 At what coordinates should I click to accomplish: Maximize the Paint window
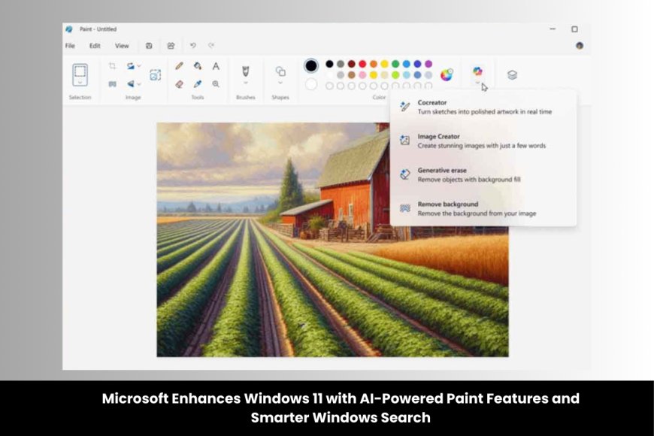tap(574, 29)
